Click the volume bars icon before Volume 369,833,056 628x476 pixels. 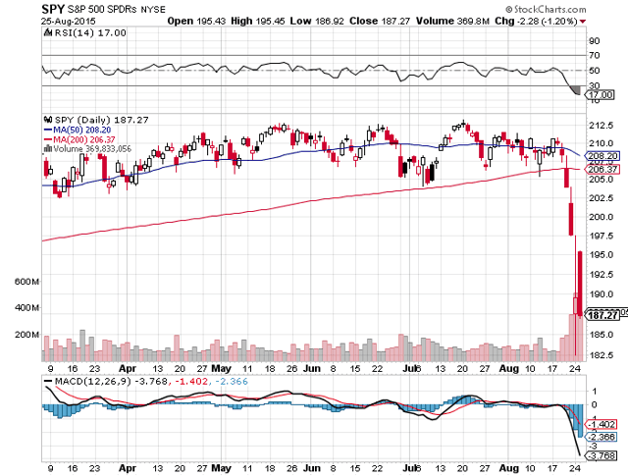48,149
